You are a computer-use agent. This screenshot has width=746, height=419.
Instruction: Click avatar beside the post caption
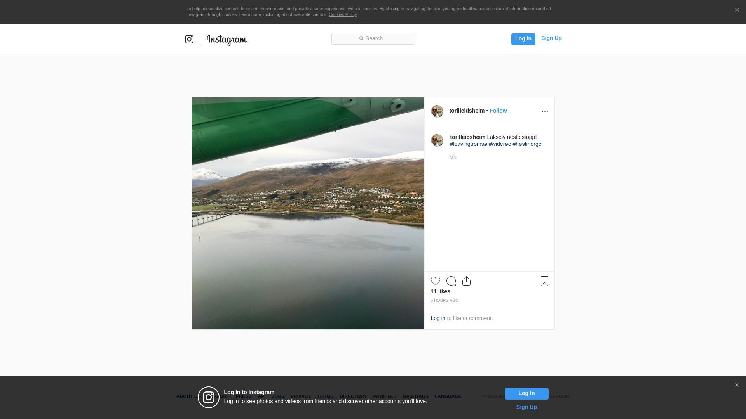(x=437, y=140)
